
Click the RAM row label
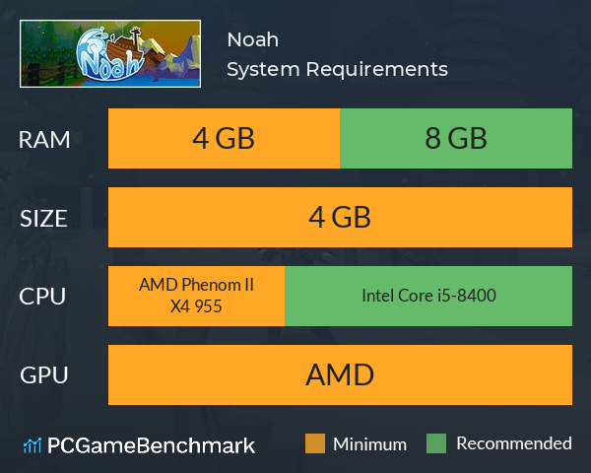coord(44,140)
